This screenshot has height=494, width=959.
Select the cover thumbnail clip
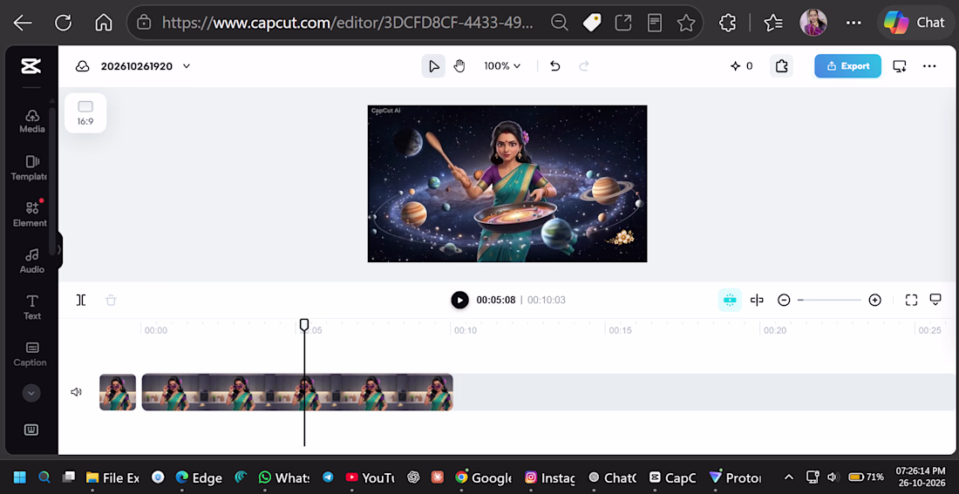coord(118,392)
